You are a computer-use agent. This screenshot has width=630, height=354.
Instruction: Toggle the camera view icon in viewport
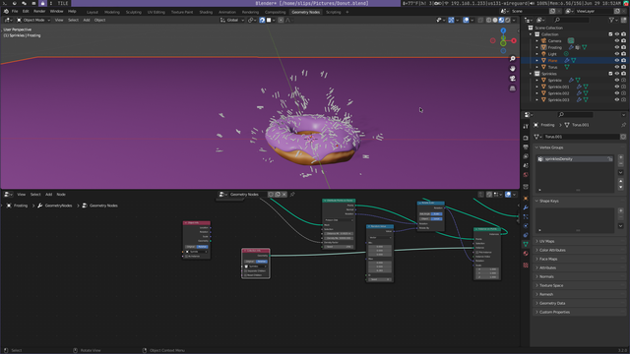512,79
